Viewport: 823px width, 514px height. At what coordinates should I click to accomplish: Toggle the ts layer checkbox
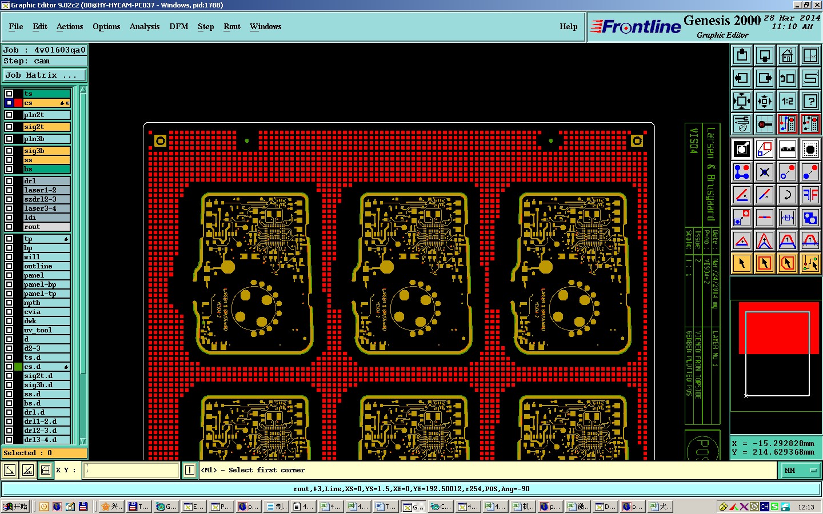(9, 94)
